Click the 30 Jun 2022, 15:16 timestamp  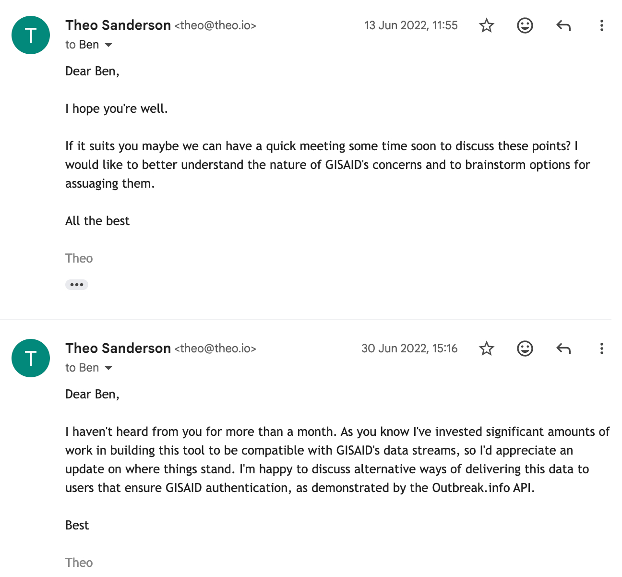click(x=409, y=349)
